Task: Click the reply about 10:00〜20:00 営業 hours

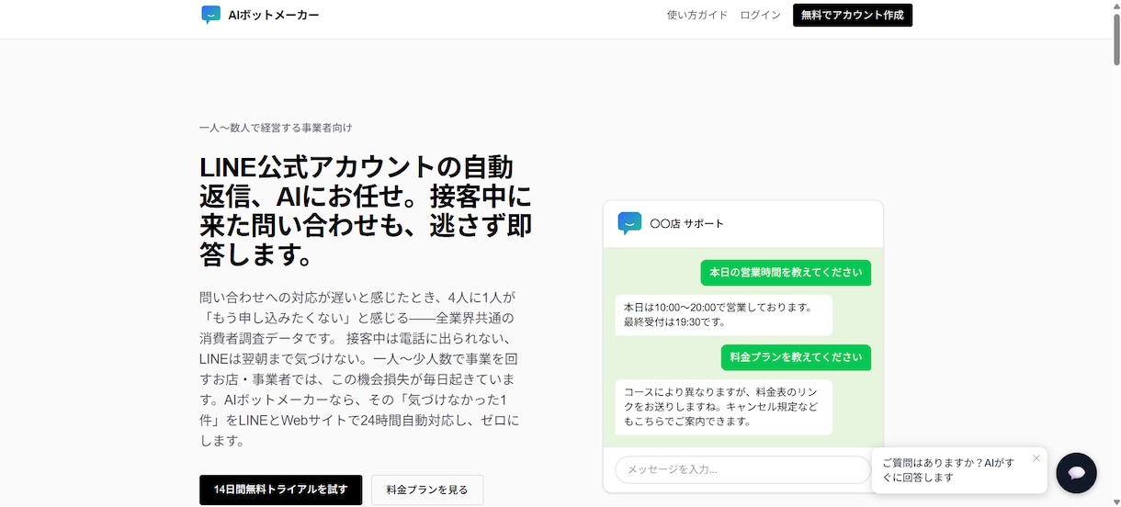Action: point(723,315)
